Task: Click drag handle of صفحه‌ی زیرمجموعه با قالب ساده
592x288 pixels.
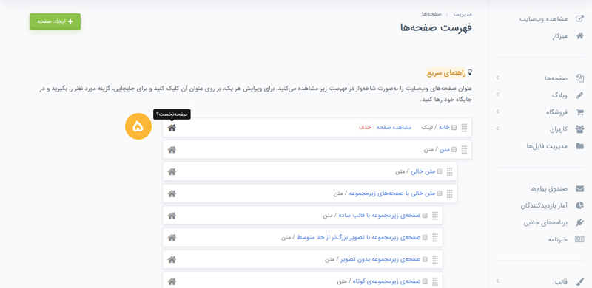Action: 435,215
